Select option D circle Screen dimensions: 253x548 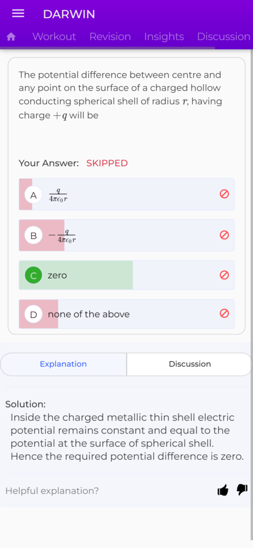[x=34, y=314]
